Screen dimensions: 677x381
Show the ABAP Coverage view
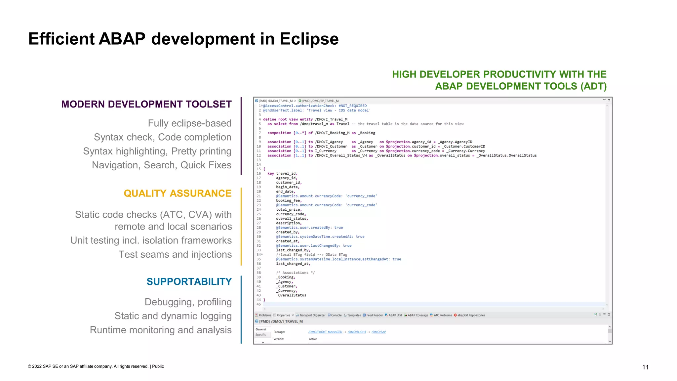click(x=418, y=315)
